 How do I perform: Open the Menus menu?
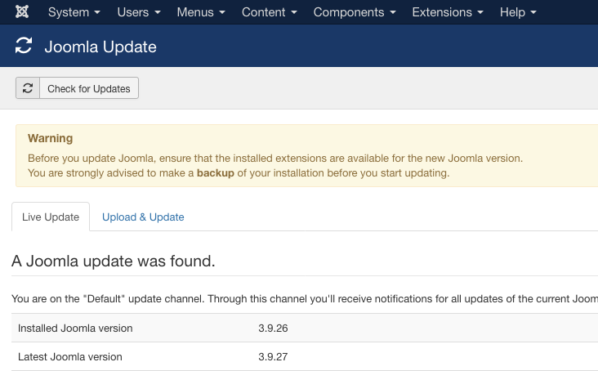pyautogui.click(x=201, y=12)
